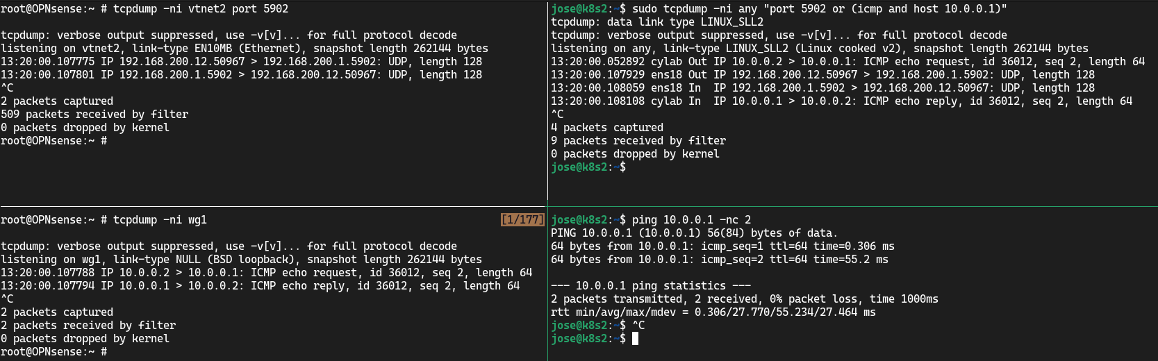
Task: Click the vertical divider between left and right panes
Action: pyautogui.click(x=548, y=104)
